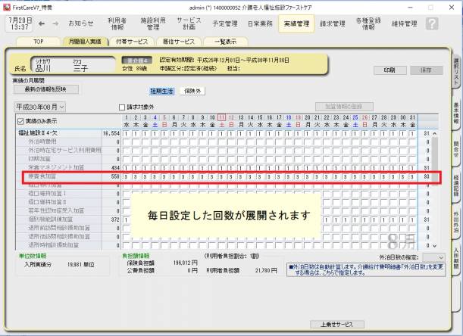Click the 上乗せサービス button
Image resolution: width=463 pixels, height=336 pixels.
coord(332,323)
